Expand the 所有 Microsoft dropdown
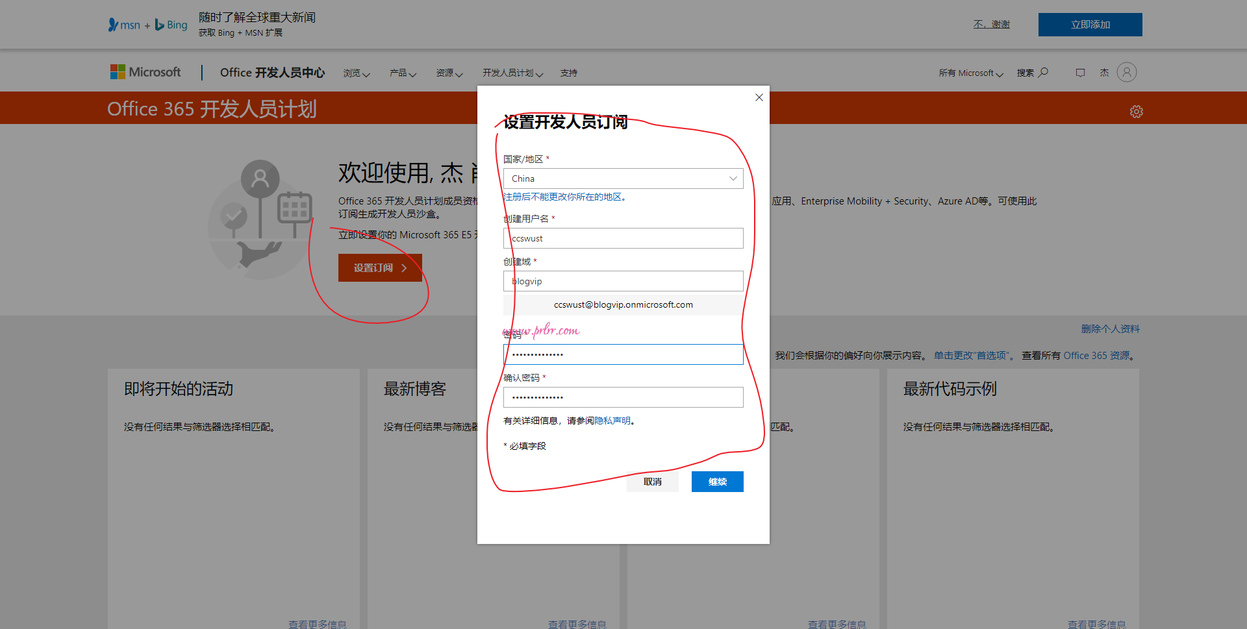 click(970, 73)
